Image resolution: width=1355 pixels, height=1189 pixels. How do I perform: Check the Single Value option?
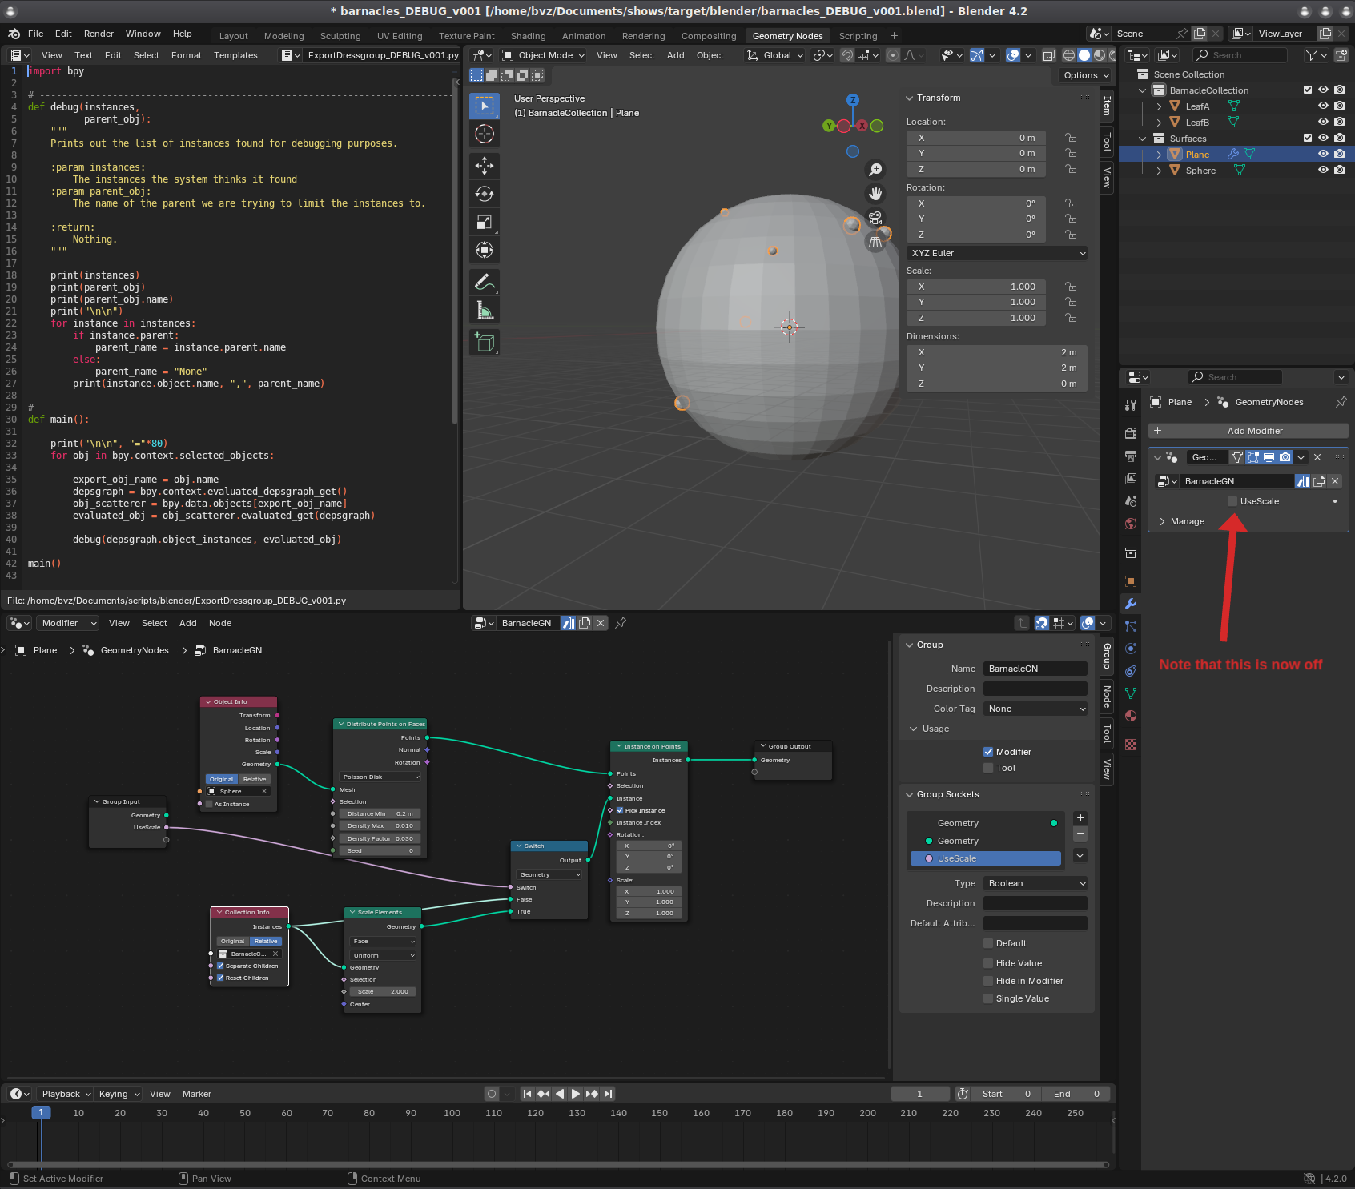point(988,998)
